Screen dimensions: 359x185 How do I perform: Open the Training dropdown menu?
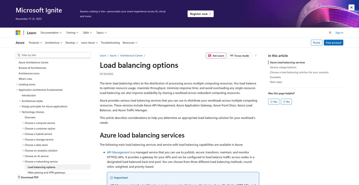coord(72,33)
